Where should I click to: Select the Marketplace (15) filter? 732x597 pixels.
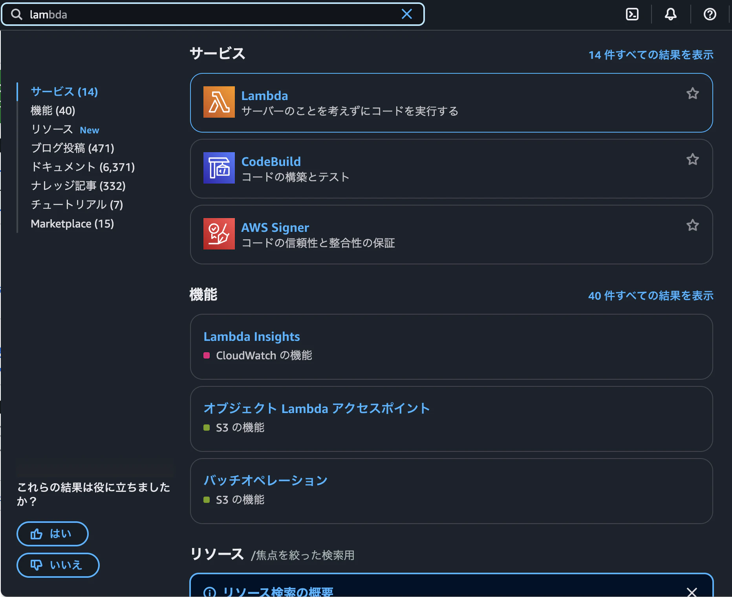(x=72, y=224)
